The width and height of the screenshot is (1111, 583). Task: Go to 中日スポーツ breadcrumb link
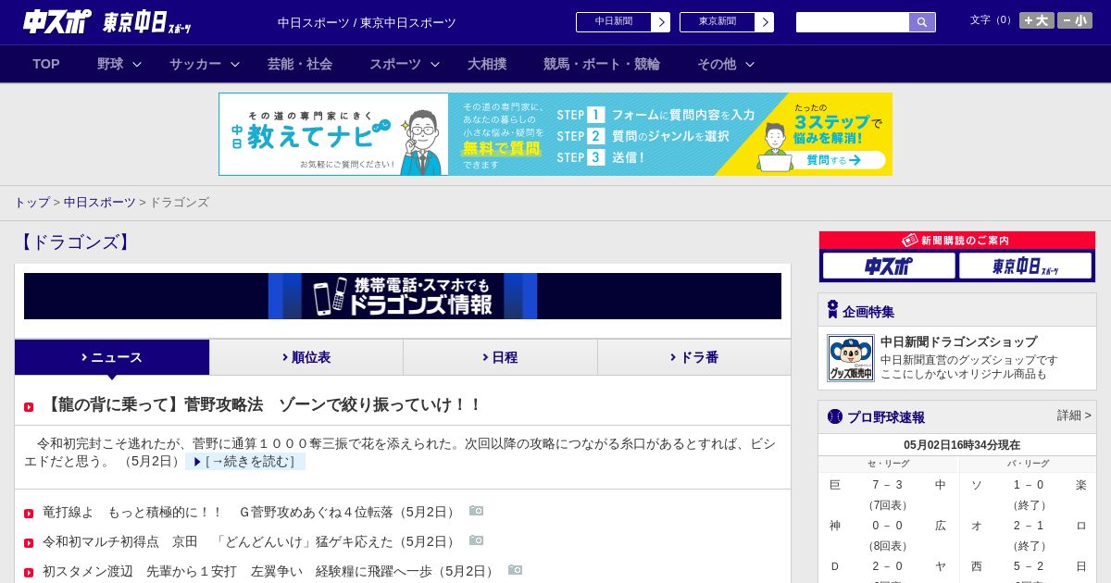coord(100,203)
